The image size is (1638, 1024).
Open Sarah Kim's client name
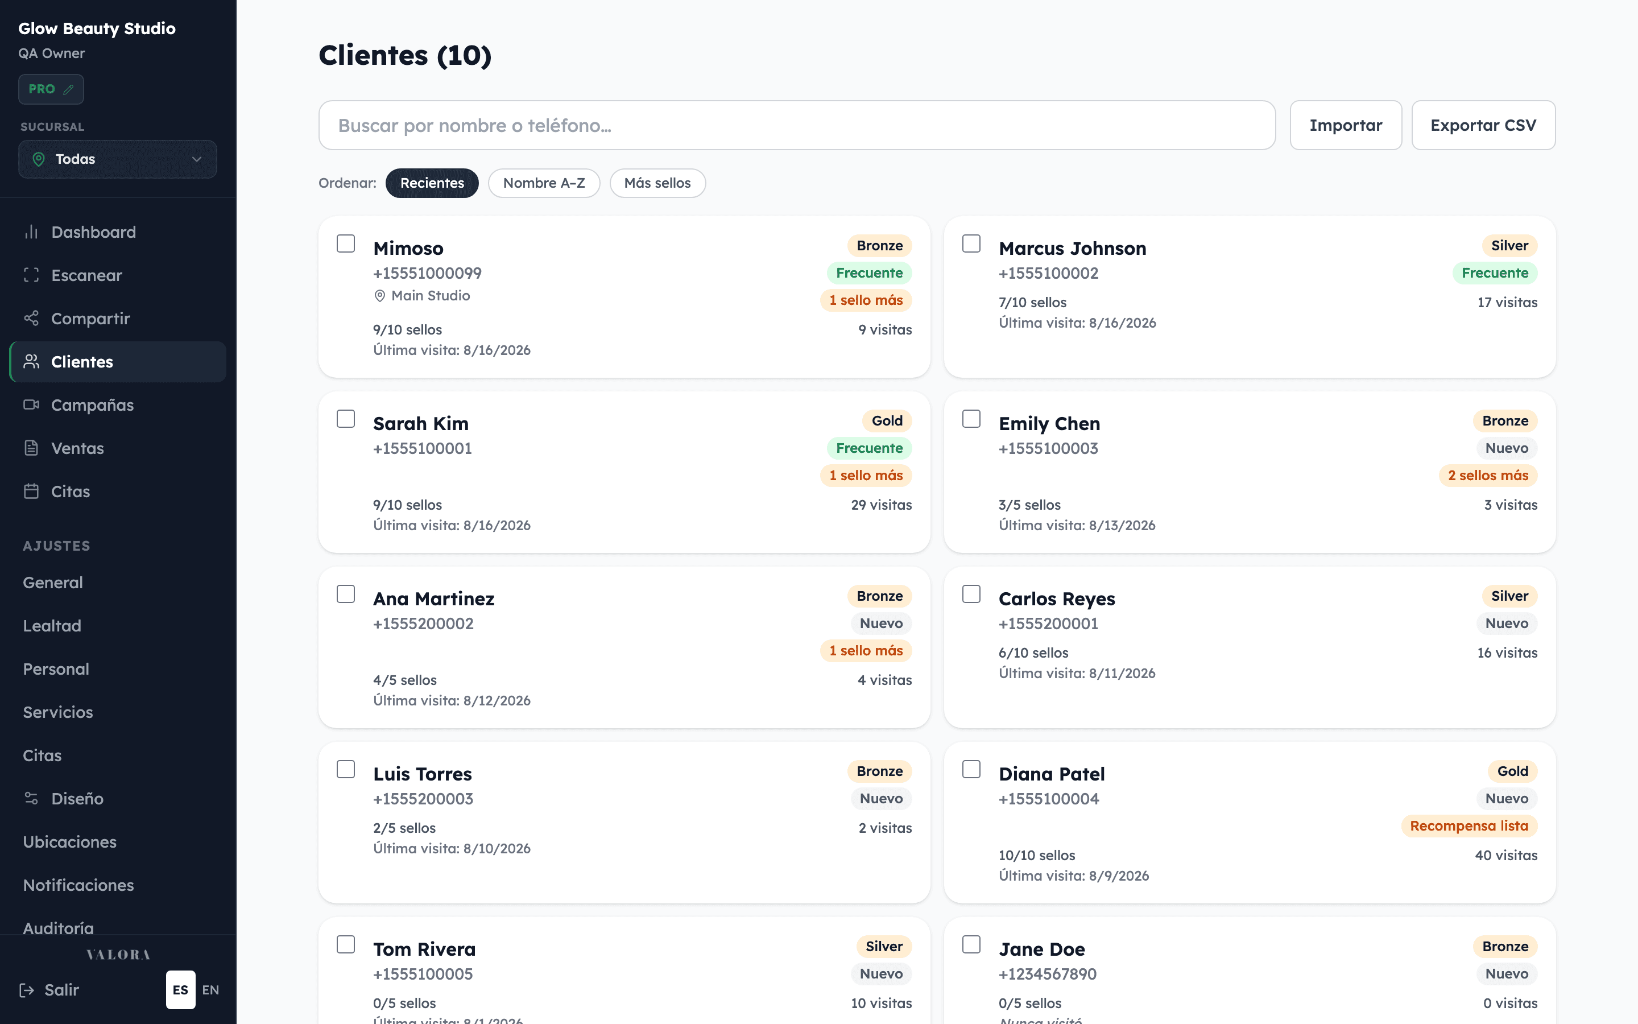click(x=420, y=424)
